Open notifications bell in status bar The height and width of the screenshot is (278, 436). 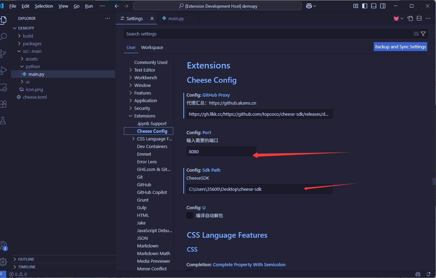pos(428,274)
